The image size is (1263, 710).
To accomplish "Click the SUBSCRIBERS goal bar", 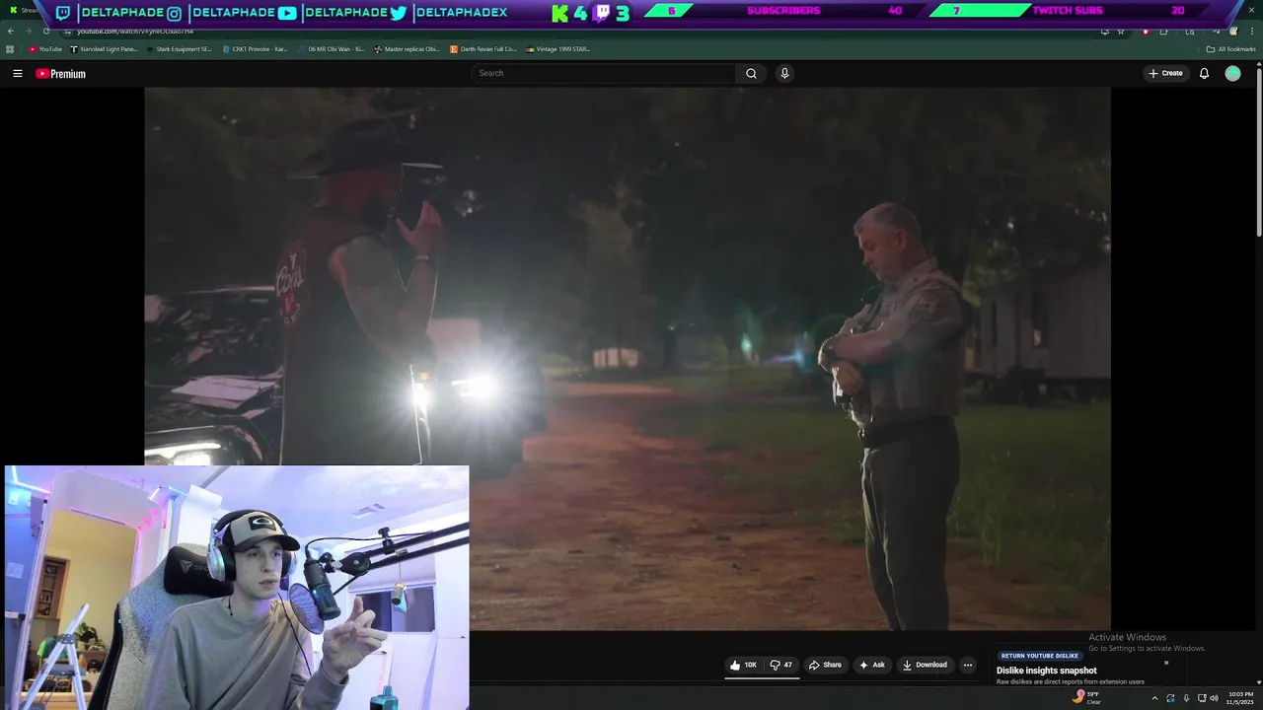I will coord(783,11).
